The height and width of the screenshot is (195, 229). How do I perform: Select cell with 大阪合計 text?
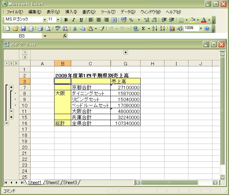click(91, 111)
